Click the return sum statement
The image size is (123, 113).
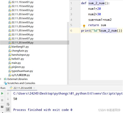(97, 25)
